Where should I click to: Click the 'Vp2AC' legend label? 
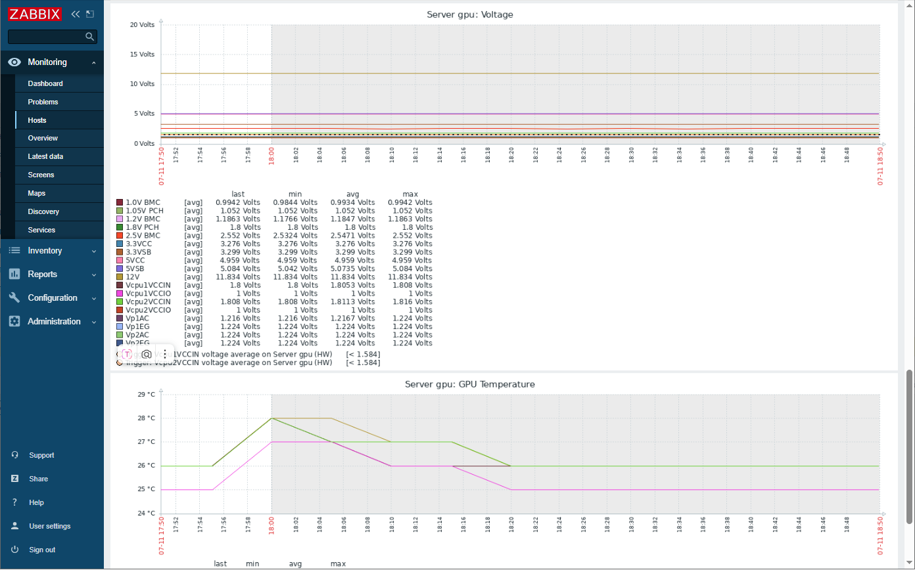[x=137, y=335]
